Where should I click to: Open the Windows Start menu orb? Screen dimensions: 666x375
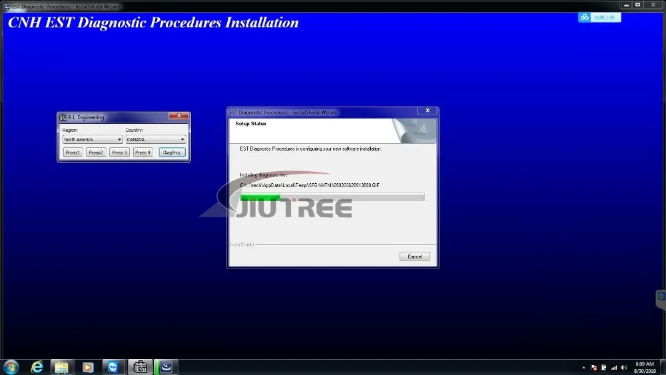pyautogui.click(x=11, y=367)
